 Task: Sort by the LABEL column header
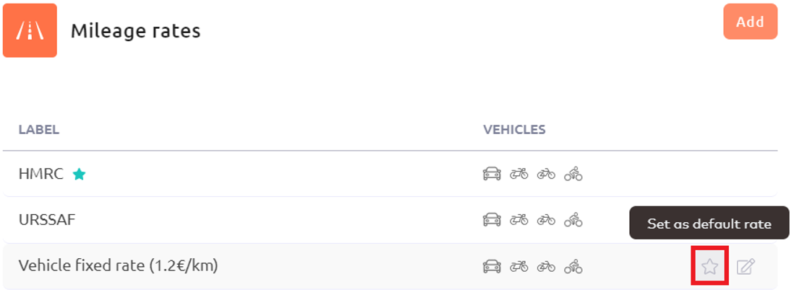click(39, 130)
